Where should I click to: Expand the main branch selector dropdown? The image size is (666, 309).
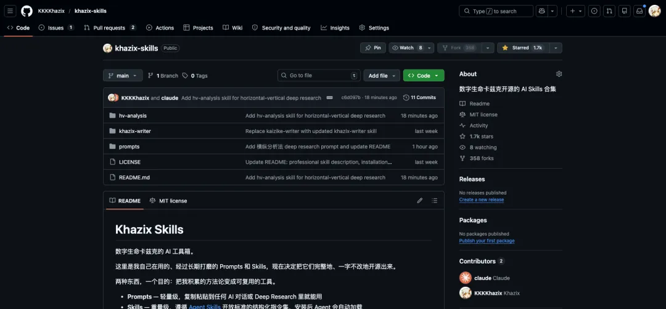[x=123, y=76]
